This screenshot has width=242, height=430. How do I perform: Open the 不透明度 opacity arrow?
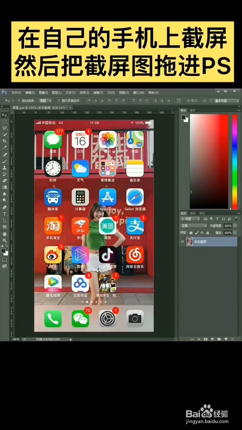(235, 226)
